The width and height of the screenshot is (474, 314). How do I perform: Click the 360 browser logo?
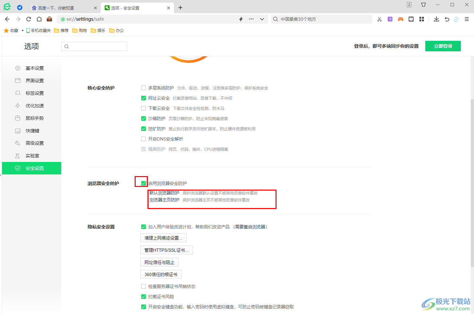(x=7, y=7)
